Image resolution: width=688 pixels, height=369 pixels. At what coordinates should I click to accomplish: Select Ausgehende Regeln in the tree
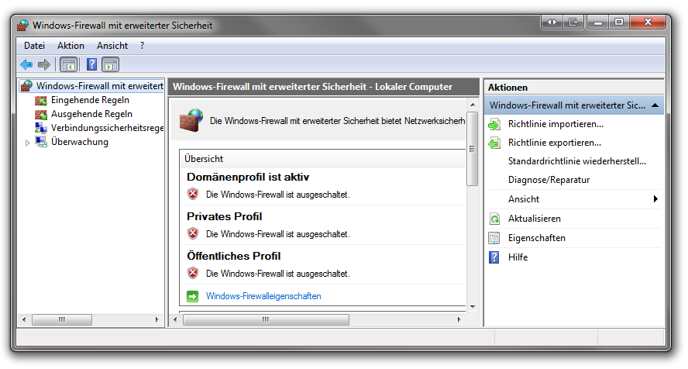pos(91,114)
